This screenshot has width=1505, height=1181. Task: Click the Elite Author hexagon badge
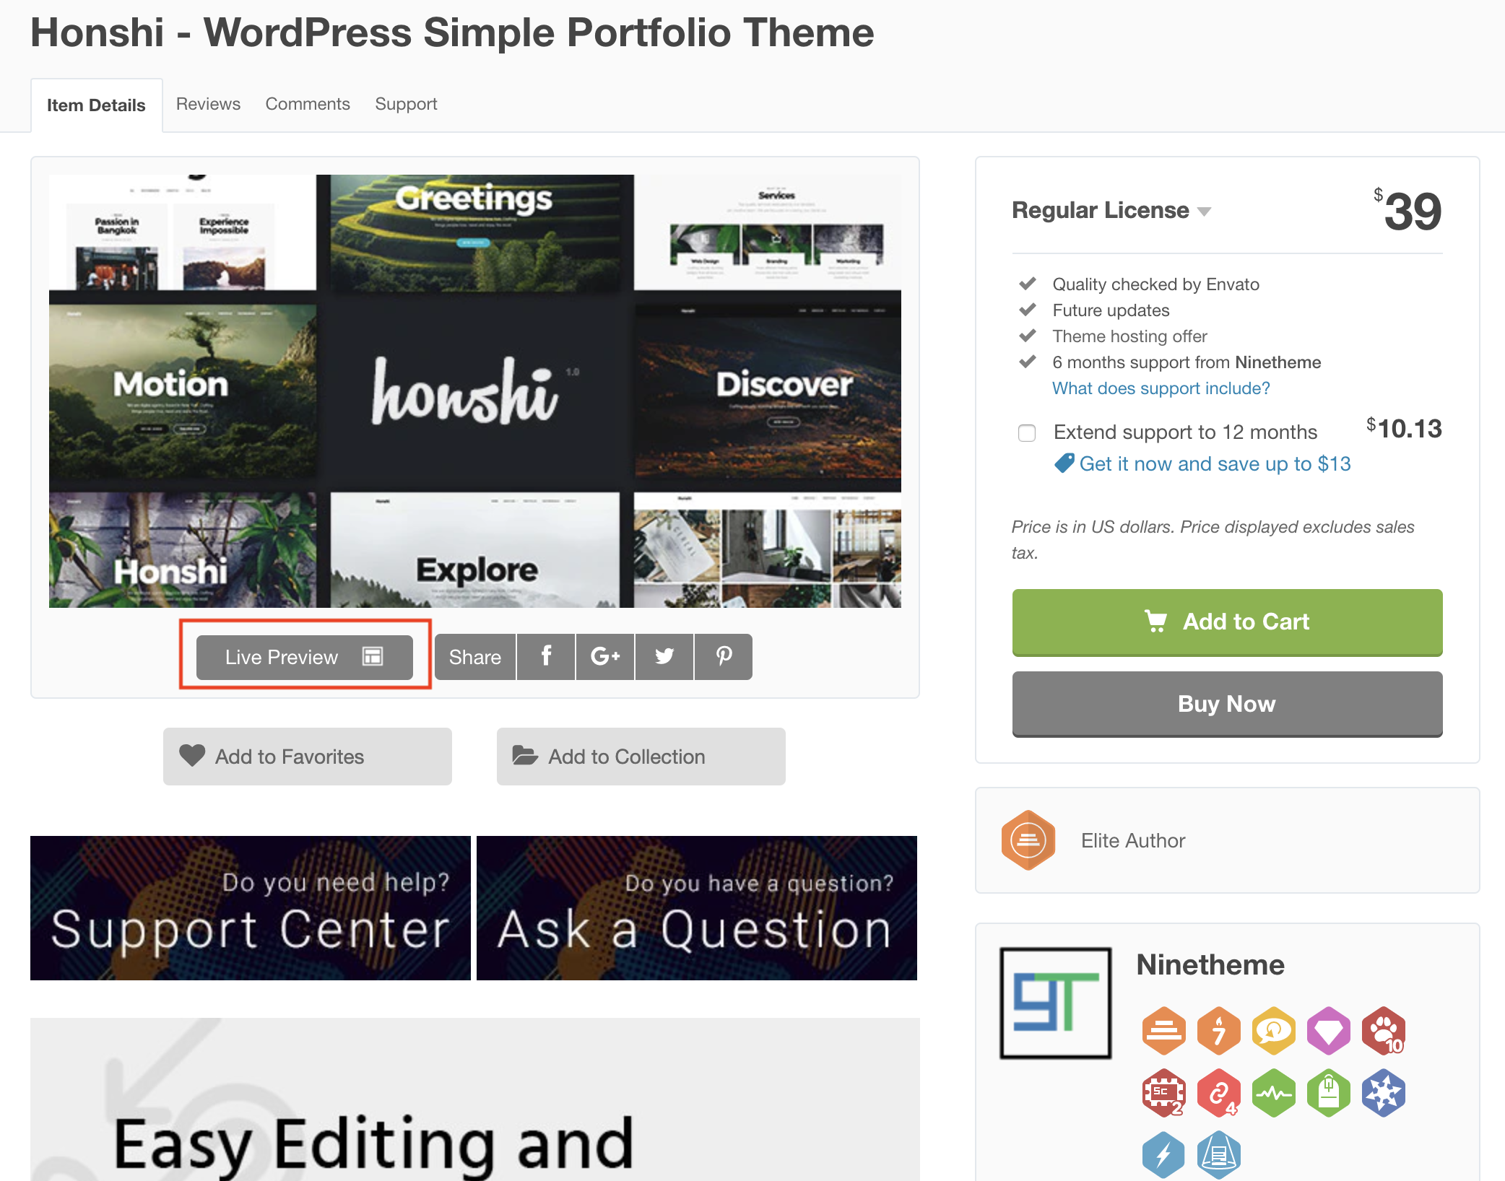pyautogui.click(x=1028, y=840)
